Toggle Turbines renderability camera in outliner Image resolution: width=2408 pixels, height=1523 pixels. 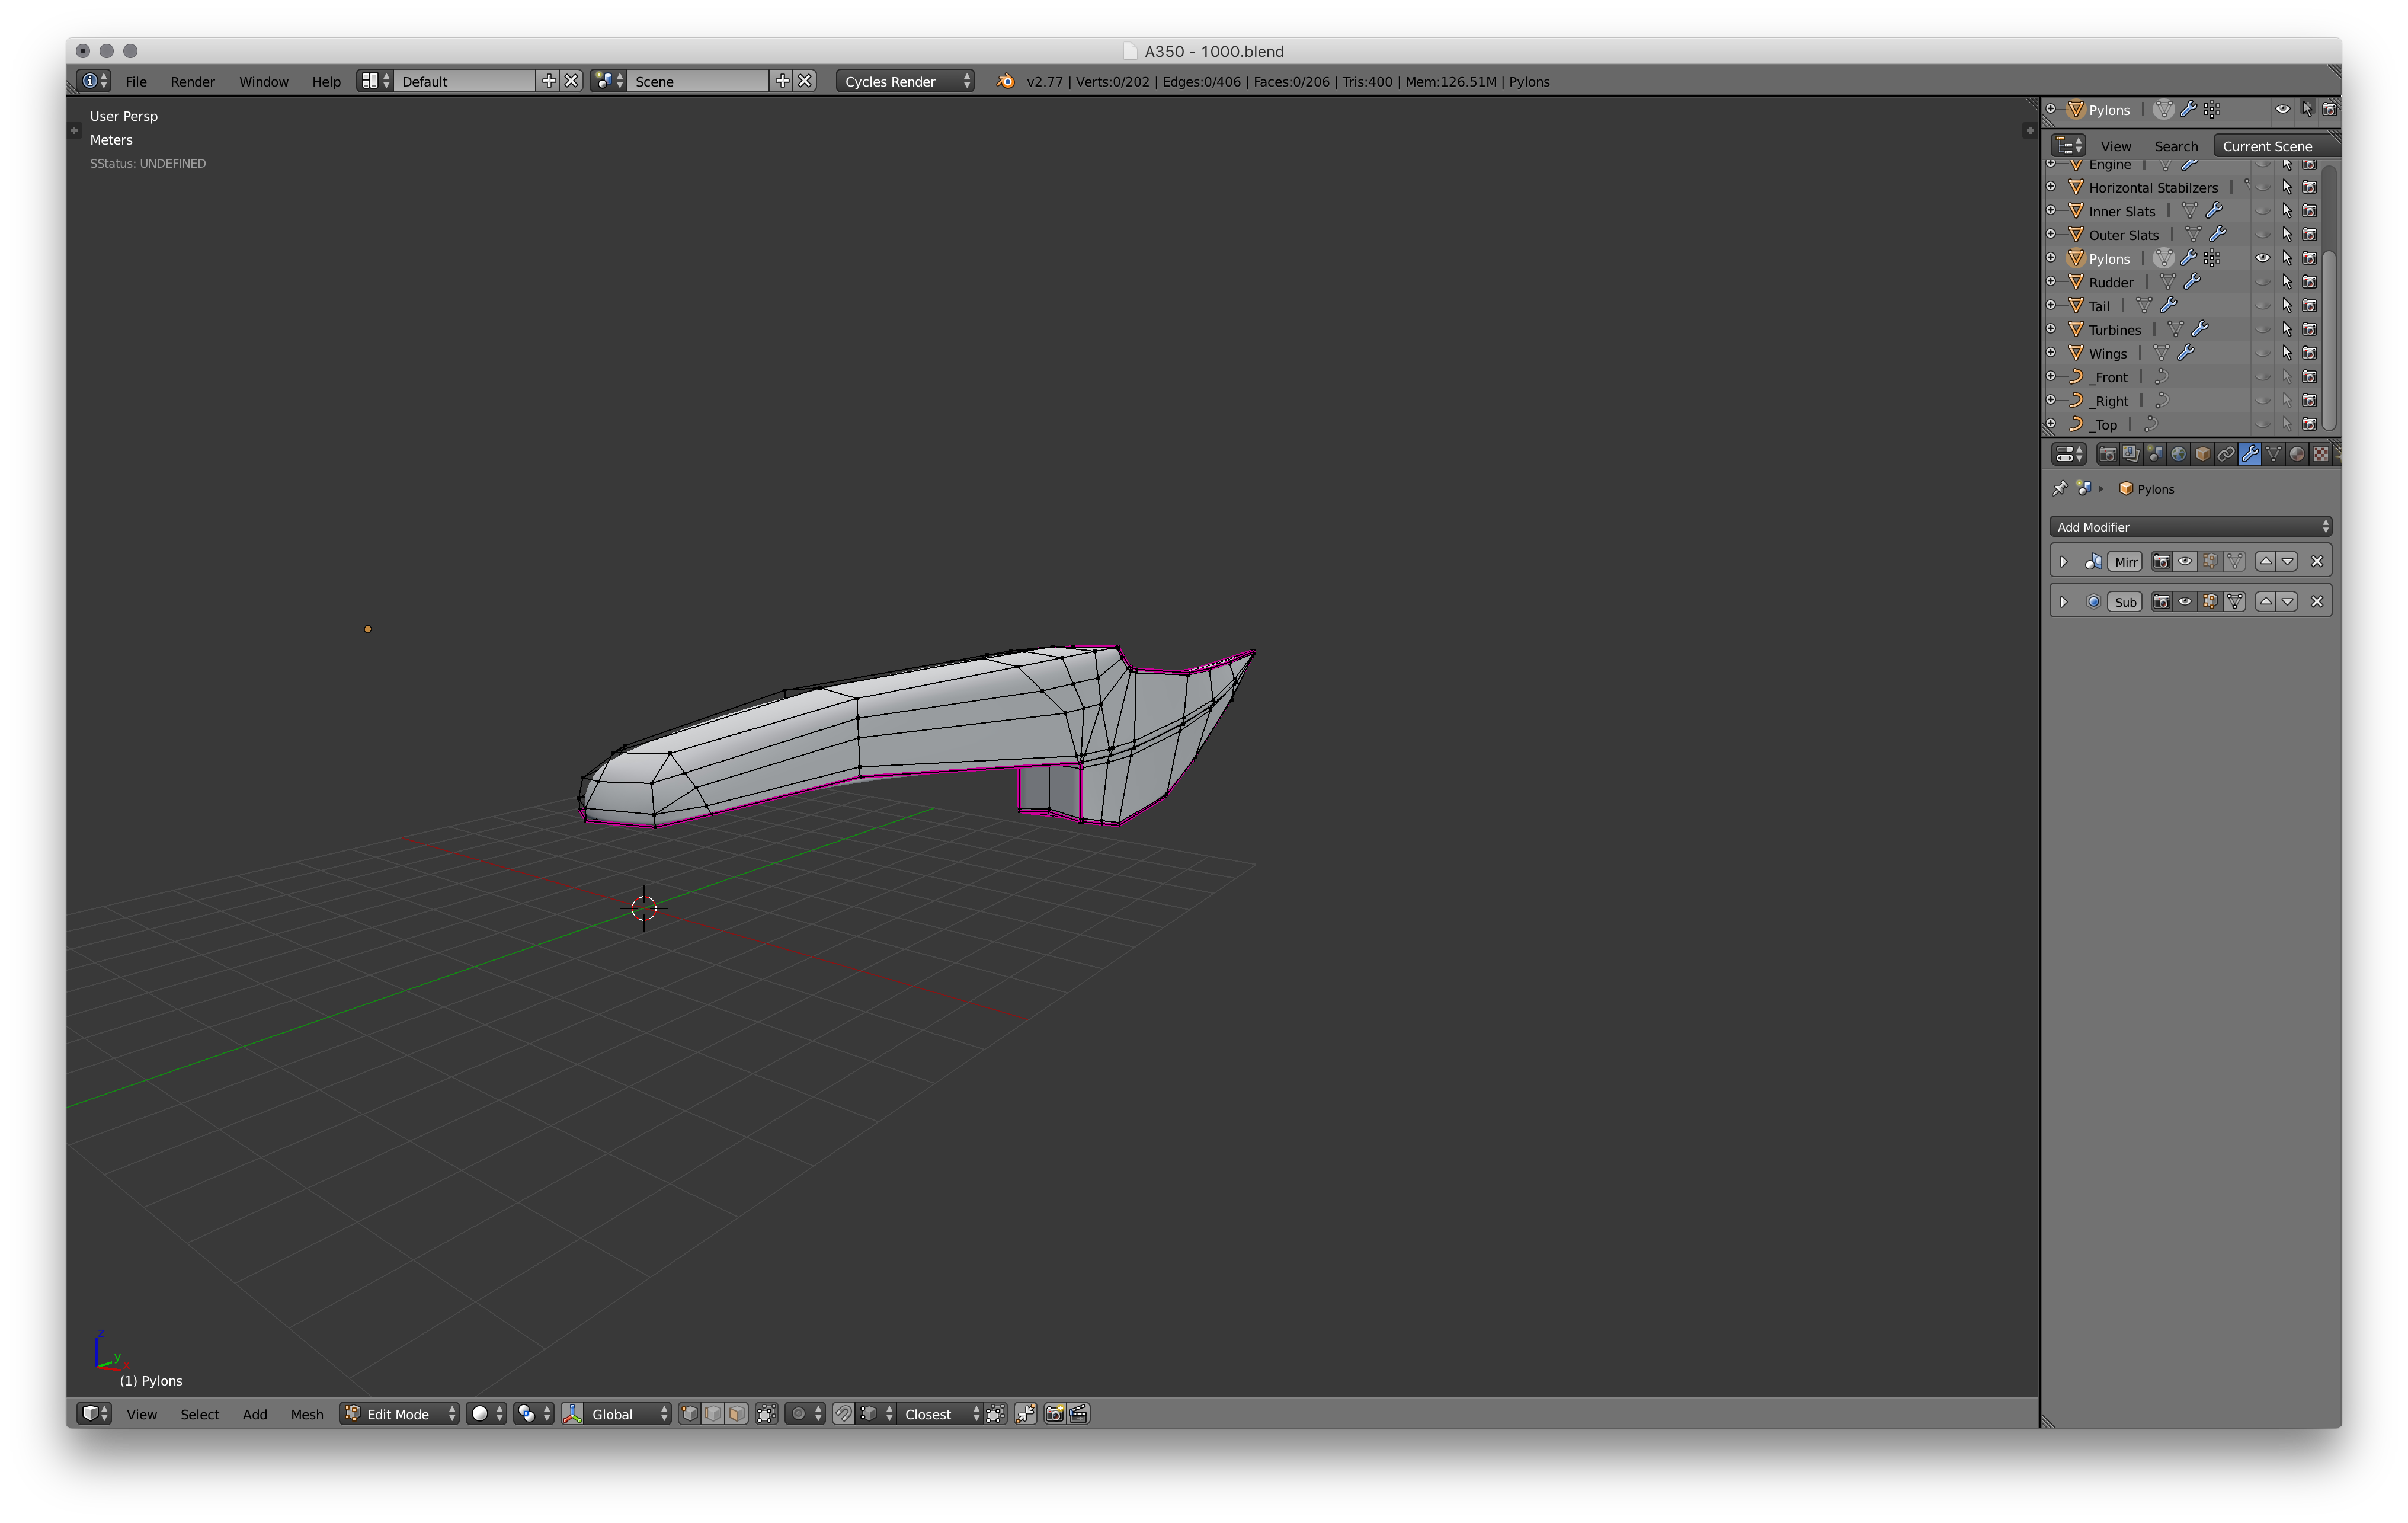coord(2309,329)
